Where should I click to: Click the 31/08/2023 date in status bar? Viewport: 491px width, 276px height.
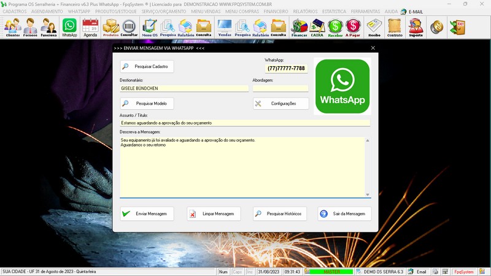pos(269,272)
